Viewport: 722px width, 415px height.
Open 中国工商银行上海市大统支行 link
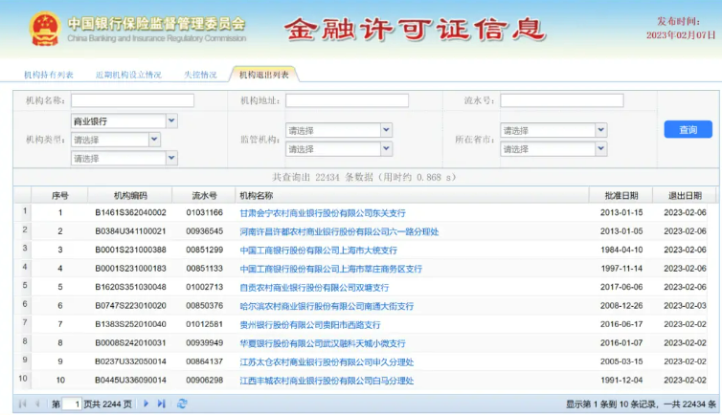pos(319,251)
